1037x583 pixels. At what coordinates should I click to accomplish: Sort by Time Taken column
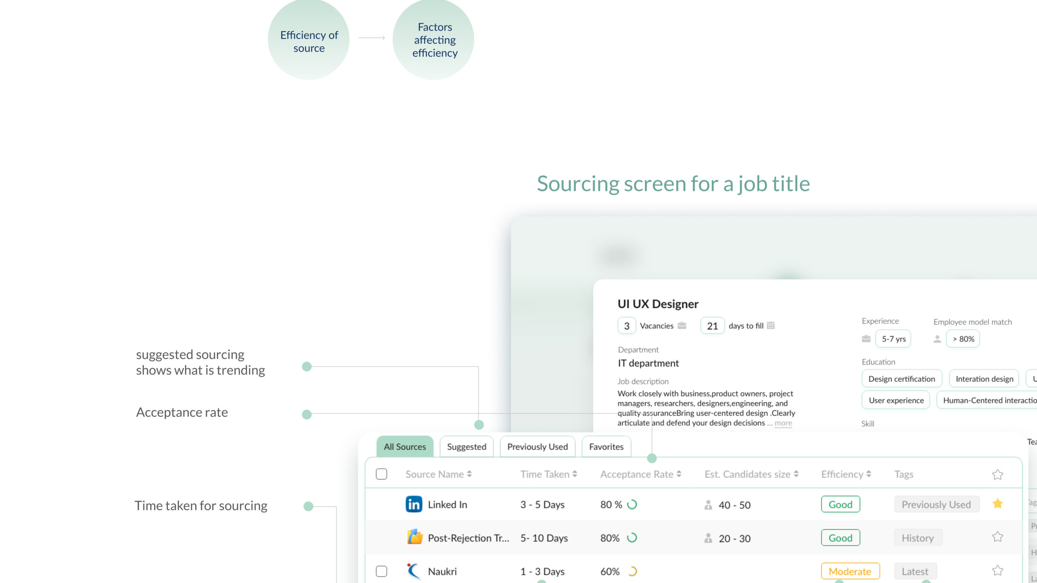click(x=574, y=474)
